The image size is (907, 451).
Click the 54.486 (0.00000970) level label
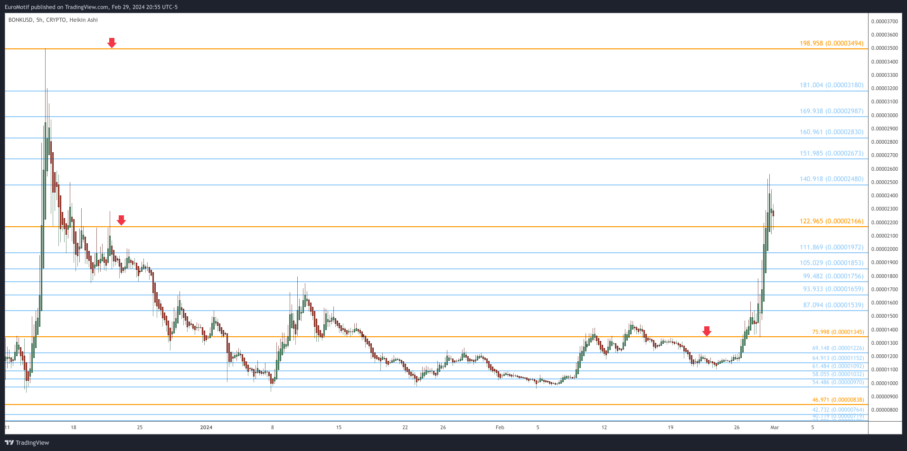pyautogui.click(x=838, y=382)
